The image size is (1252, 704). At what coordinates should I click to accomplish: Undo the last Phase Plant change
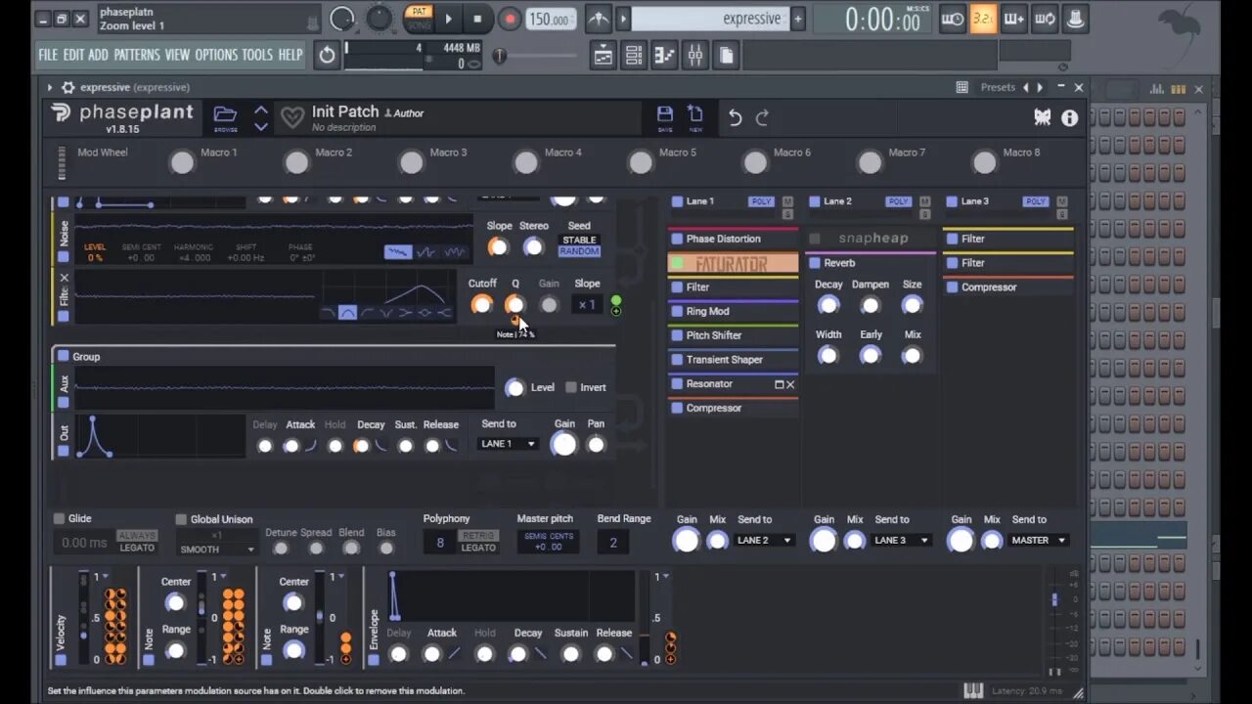pyautogui.click(x=735, y=118)
